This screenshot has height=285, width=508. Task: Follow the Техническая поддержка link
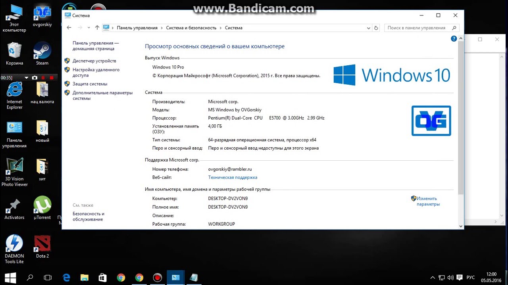point(233,177)
